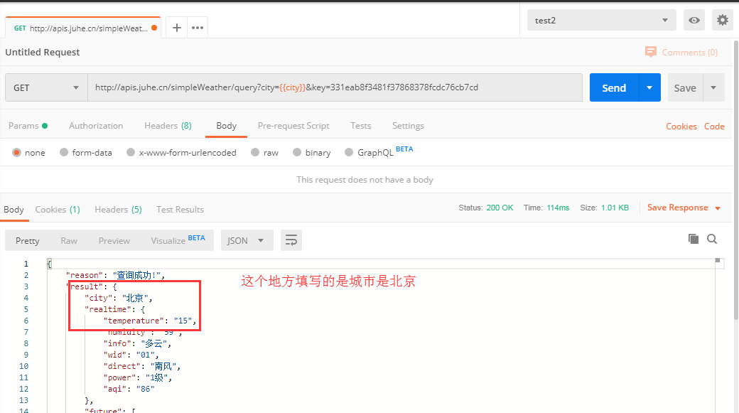Copy the response body using copy icon

(x=693, y=240)
